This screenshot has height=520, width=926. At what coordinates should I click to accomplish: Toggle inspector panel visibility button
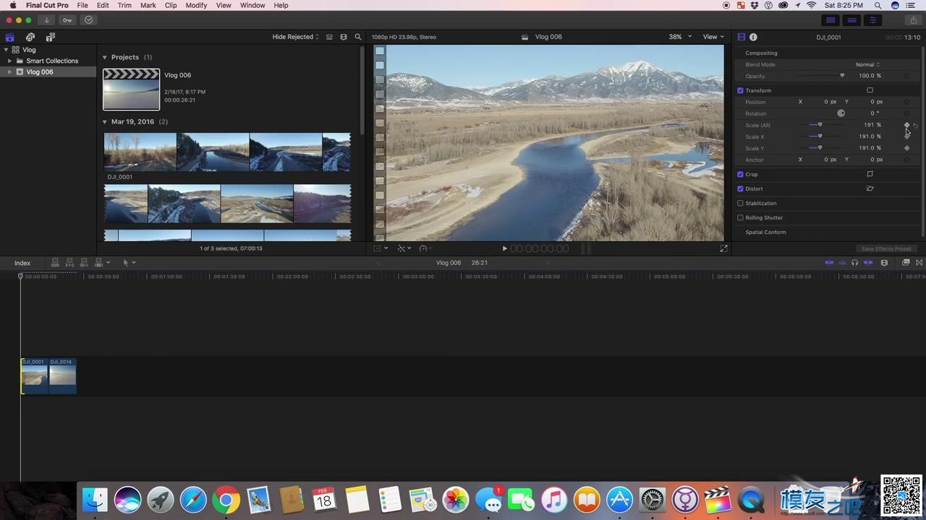pyautogui.click(x=873, y=20)
